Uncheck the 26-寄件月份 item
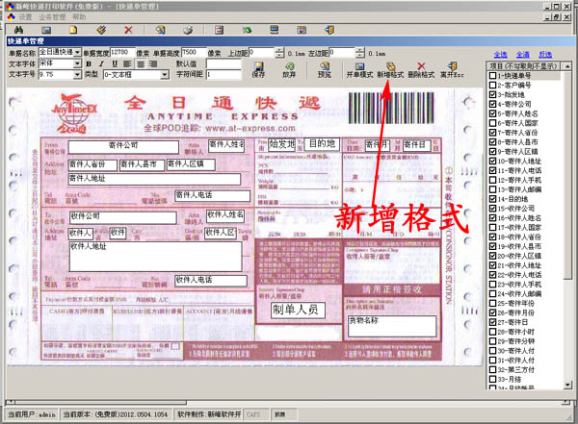 coord(492,312)
